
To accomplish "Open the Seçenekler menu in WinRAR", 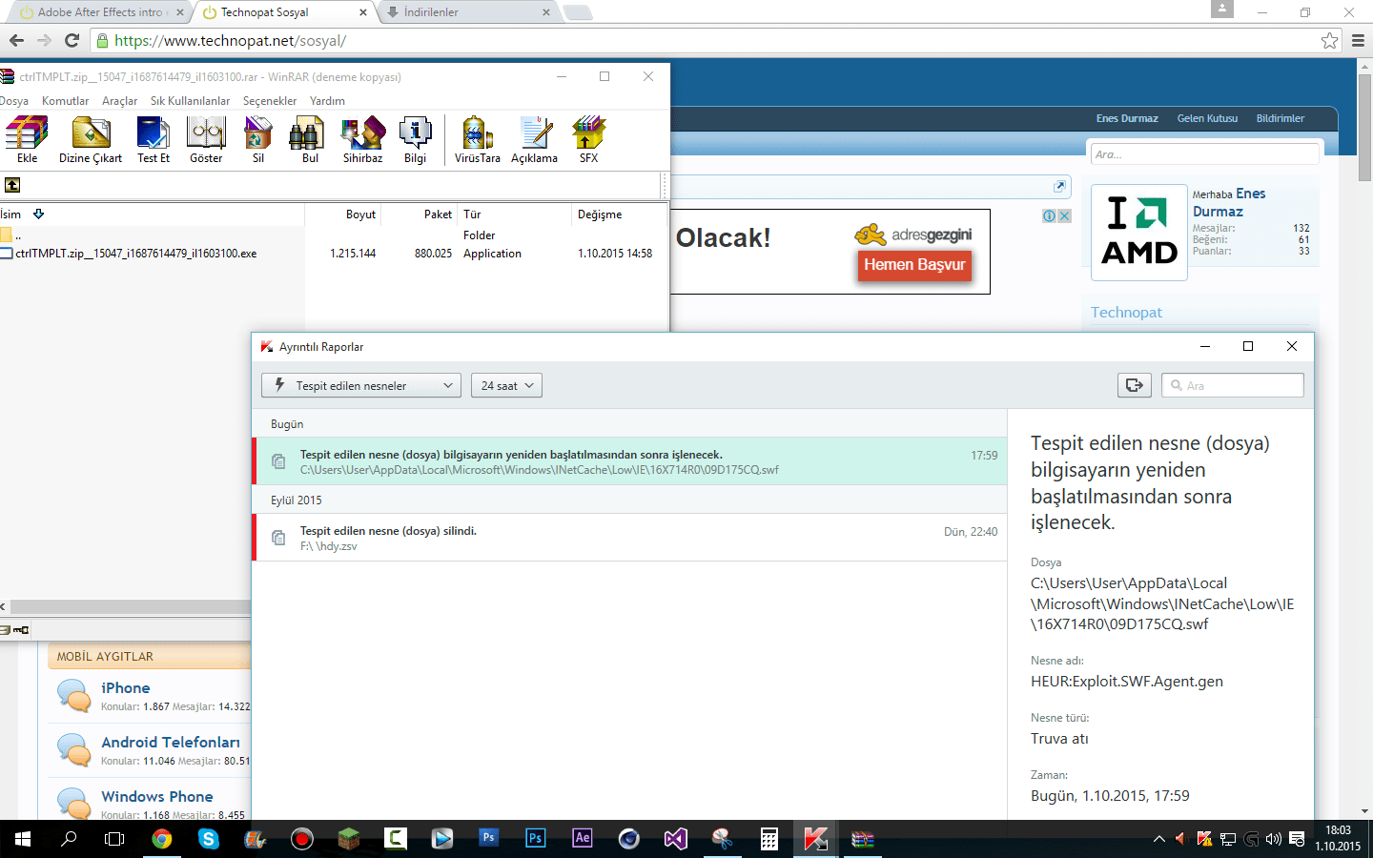I will 270,101.
